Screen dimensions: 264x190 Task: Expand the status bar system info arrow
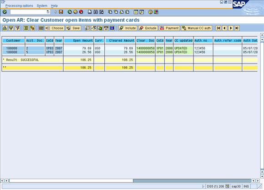tap(203, 186)
